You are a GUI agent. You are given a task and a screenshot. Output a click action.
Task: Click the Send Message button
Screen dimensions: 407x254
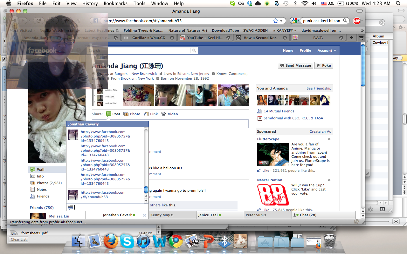tap(295, 65)
